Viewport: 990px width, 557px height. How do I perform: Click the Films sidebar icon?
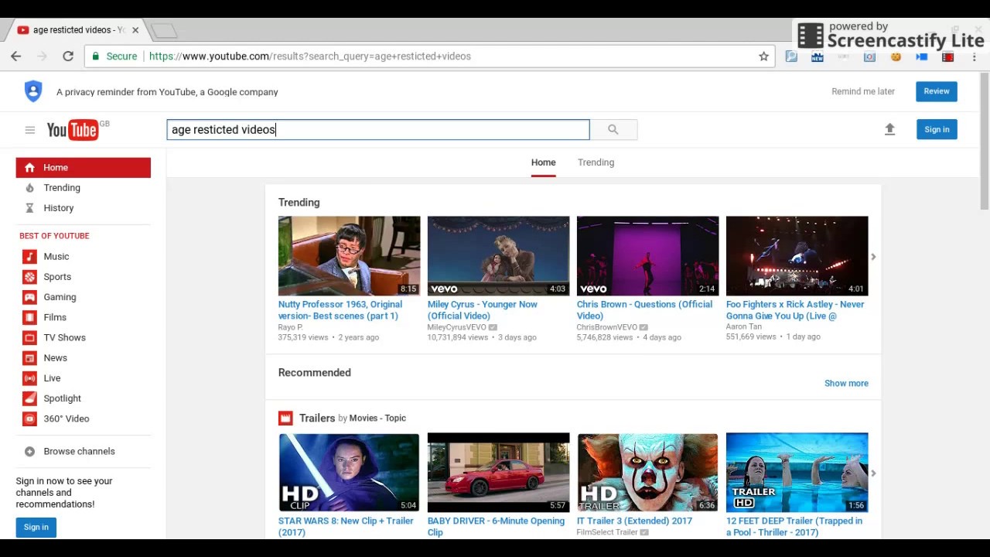coord(29,317)
